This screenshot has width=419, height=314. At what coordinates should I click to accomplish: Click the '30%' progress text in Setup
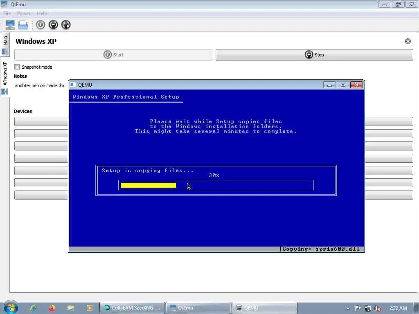click(214, 175)
